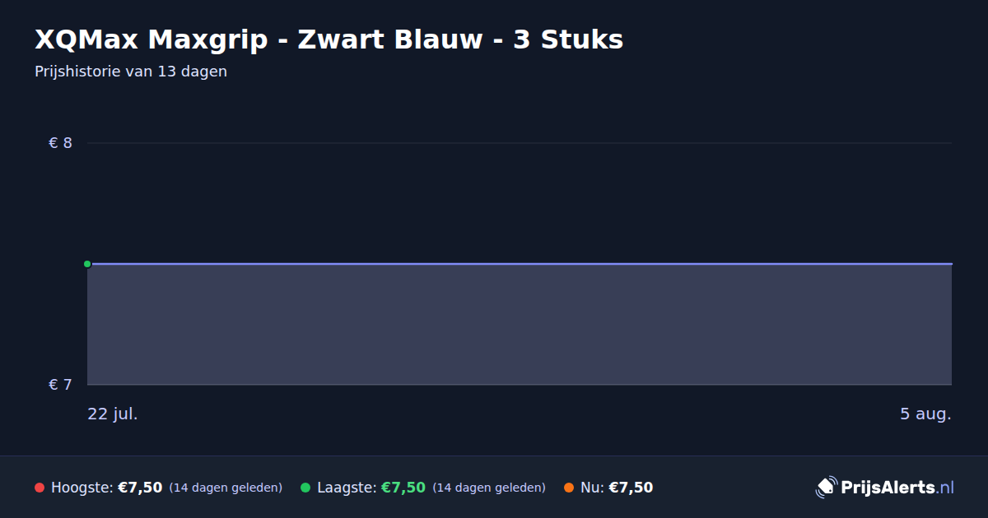
Task: Click the product title XQMax Maxgrip
Action: tap(329, 39)
